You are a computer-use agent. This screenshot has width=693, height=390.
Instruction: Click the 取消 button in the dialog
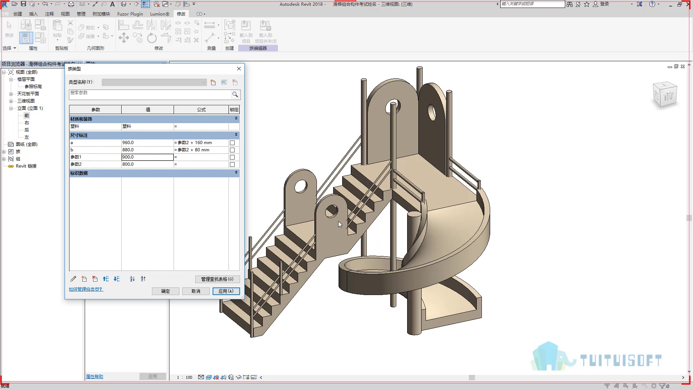point(196,291)
